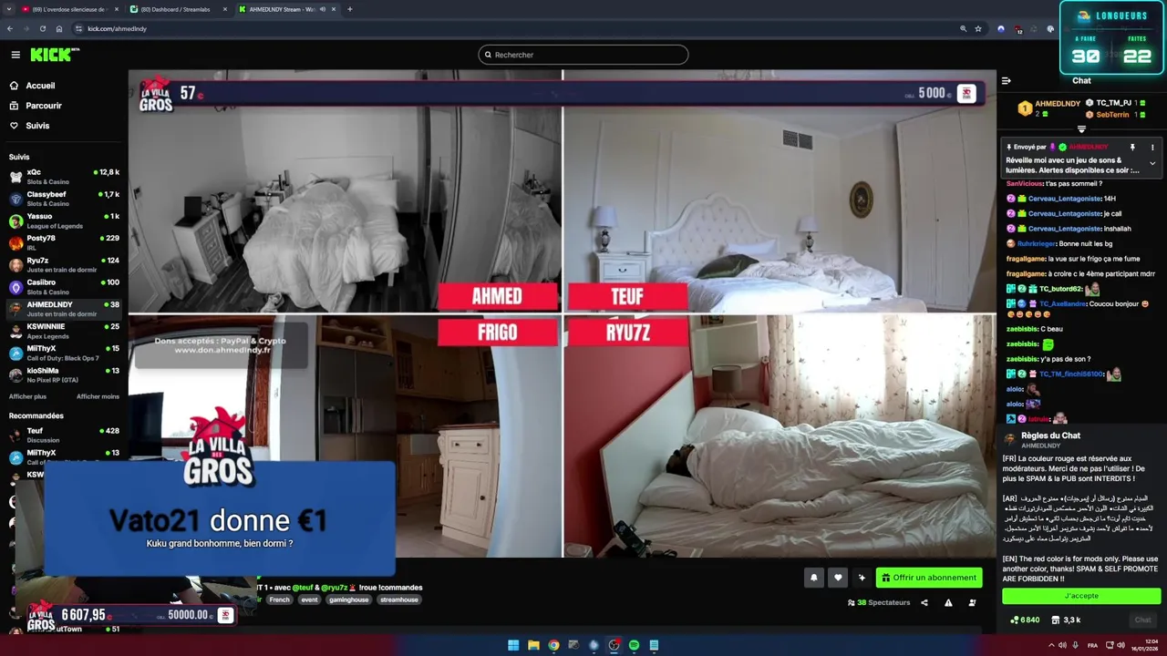
Task: Open the Kick logo home link
Action: click(x=55, y=55)
